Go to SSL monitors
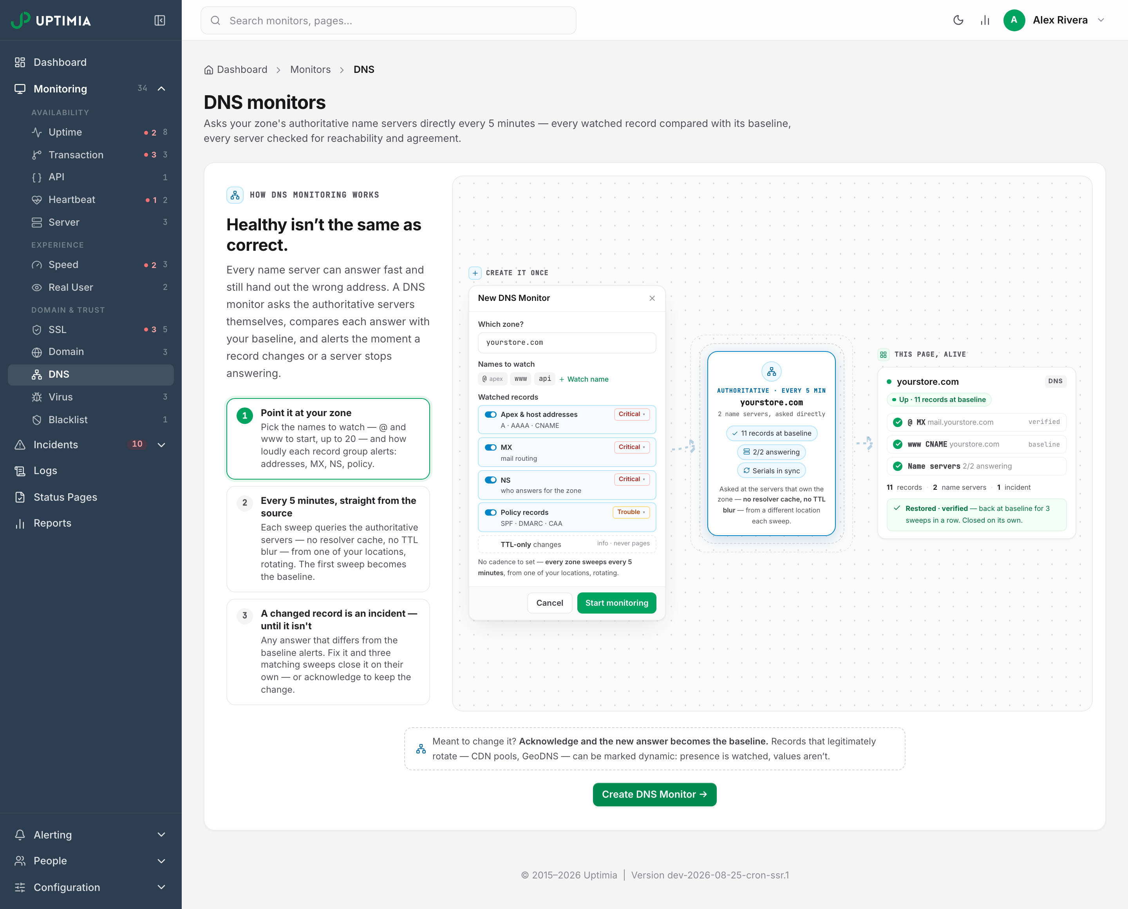 91,330
